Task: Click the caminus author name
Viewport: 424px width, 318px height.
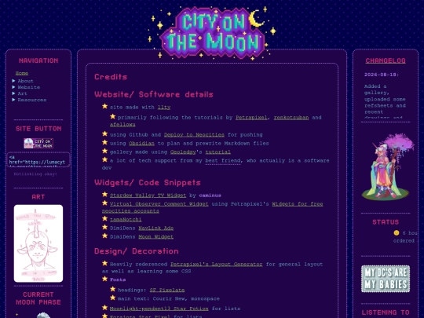Action: click(x=210, y=196)
